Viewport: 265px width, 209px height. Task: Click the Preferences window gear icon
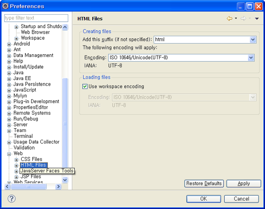click(5, 6)
